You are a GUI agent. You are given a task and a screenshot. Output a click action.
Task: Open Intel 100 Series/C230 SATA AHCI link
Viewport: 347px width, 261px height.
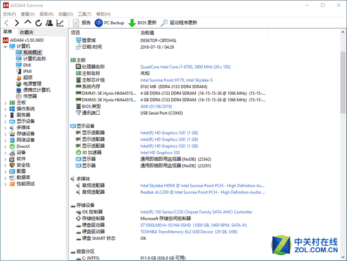[x=196, y=212]
